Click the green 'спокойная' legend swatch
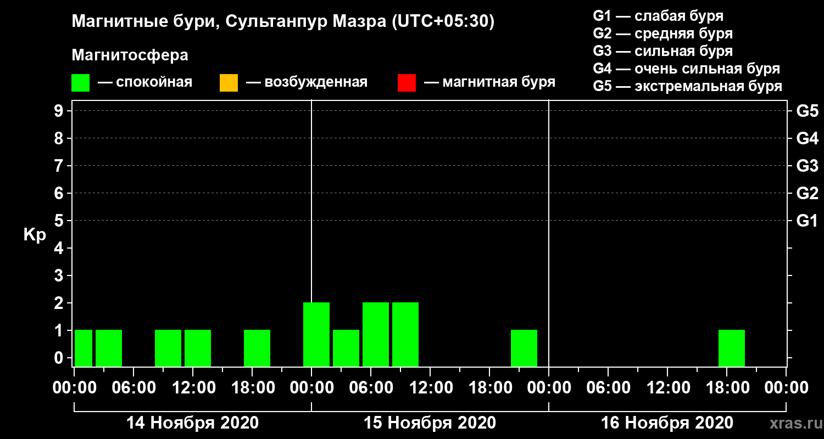Image resolution: width=824 pixels, height=439 pixels. [x=80, y=83]
